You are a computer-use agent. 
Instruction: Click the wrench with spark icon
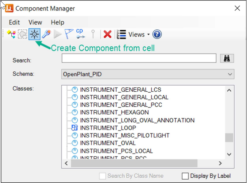tap(46, 34)
